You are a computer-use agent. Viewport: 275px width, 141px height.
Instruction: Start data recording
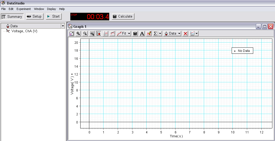pos(54,17)
